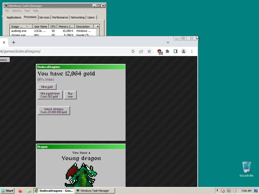Click the process list scroll-up arrow
This screenshot has width=259, height=194.
coord(98,26)
